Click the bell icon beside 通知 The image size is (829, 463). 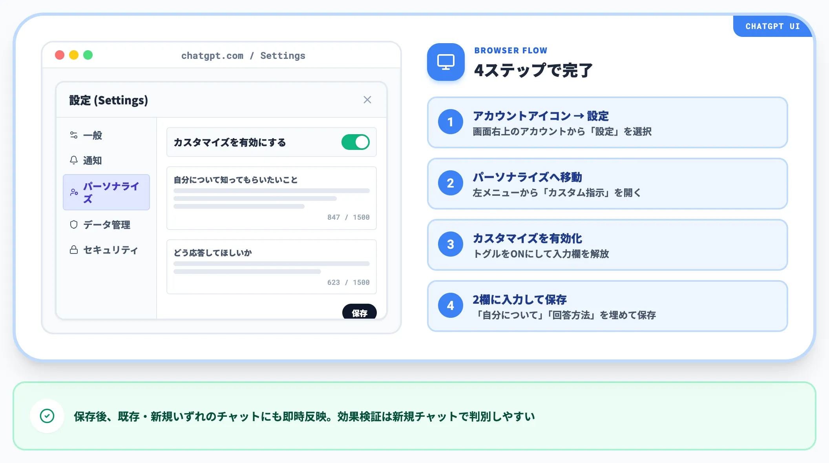click(74, 160)
